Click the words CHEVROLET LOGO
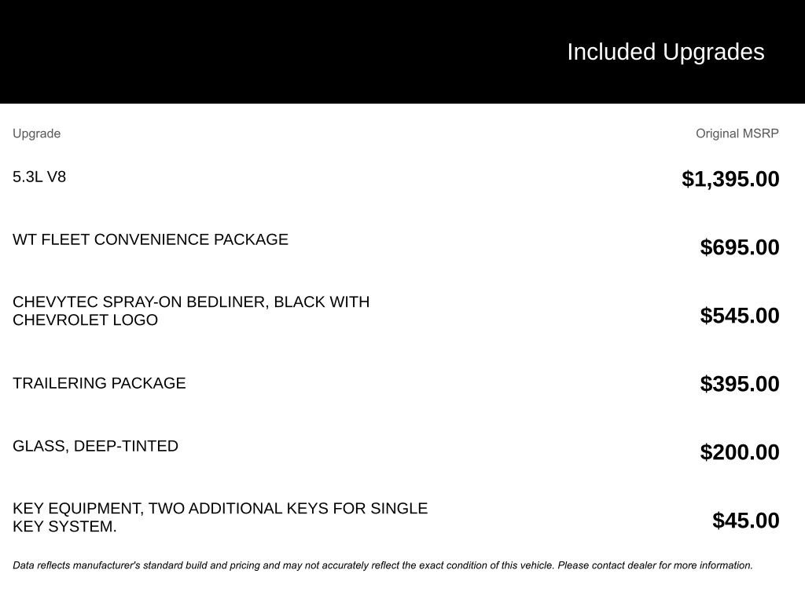Viewport: 805px width, 603px height. point(85,320)
